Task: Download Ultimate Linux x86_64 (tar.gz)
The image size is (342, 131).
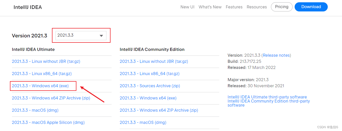Action: click(42, 74)
